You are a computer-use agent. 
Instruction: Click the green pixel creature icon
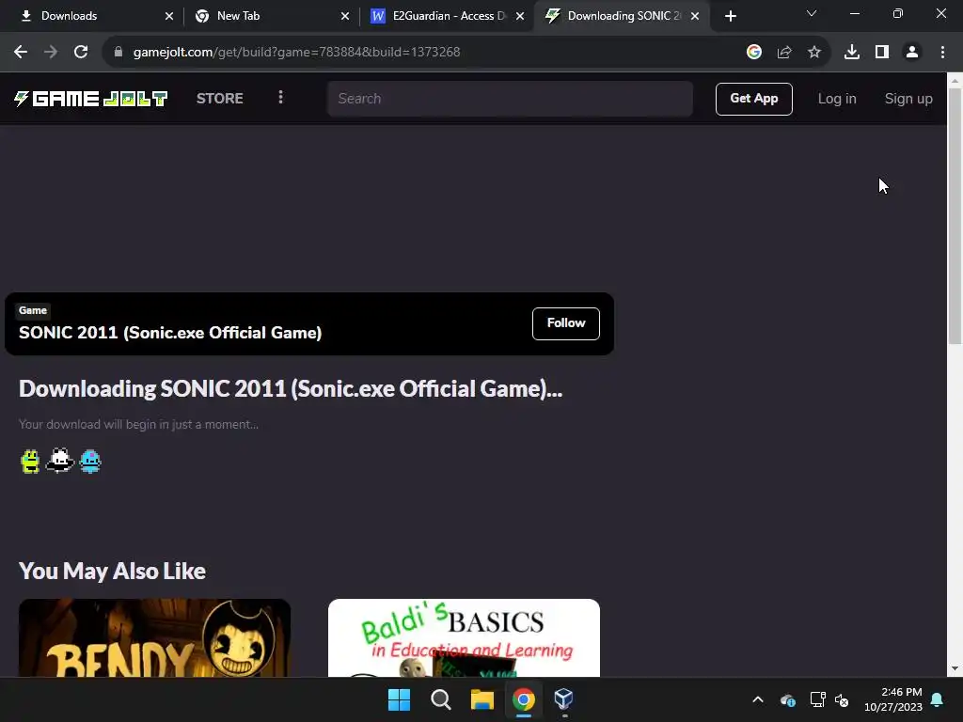30,461
